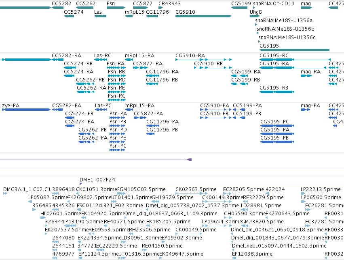Select protein CG5282-PA label
The width and height of the screenshot is (344, 260).
(x=67, y=106)
